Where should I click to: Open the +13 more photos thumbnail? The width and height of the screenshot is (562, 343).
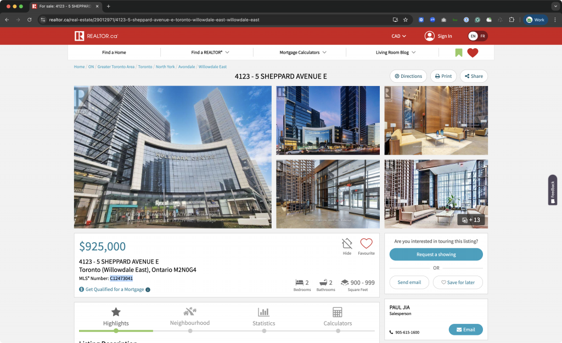[x=471, y=220]
